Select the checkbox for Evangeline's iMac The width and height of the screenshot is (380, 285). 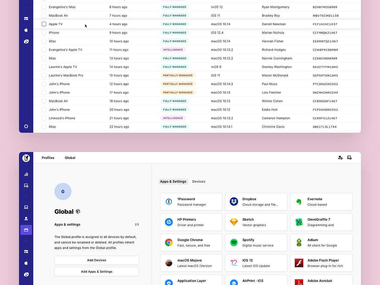click(x=43, y=7)
